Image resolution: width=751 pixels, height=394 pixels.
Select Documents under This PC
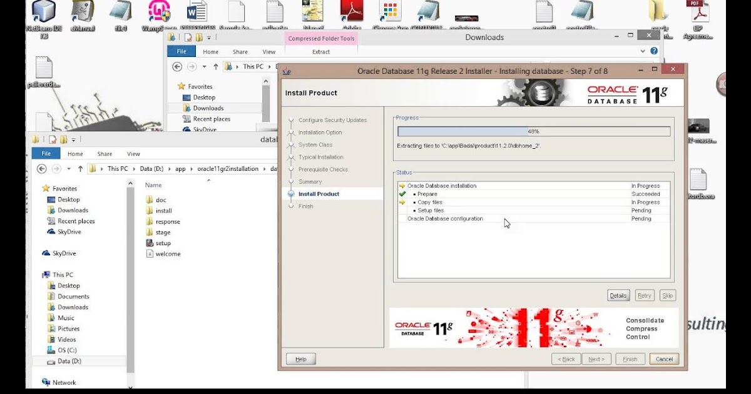pos(68,296)
